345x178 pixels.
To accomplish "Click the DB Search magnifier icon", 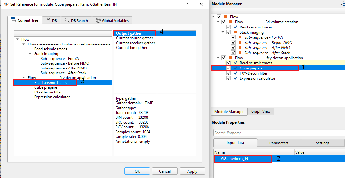I will [67, 20].
